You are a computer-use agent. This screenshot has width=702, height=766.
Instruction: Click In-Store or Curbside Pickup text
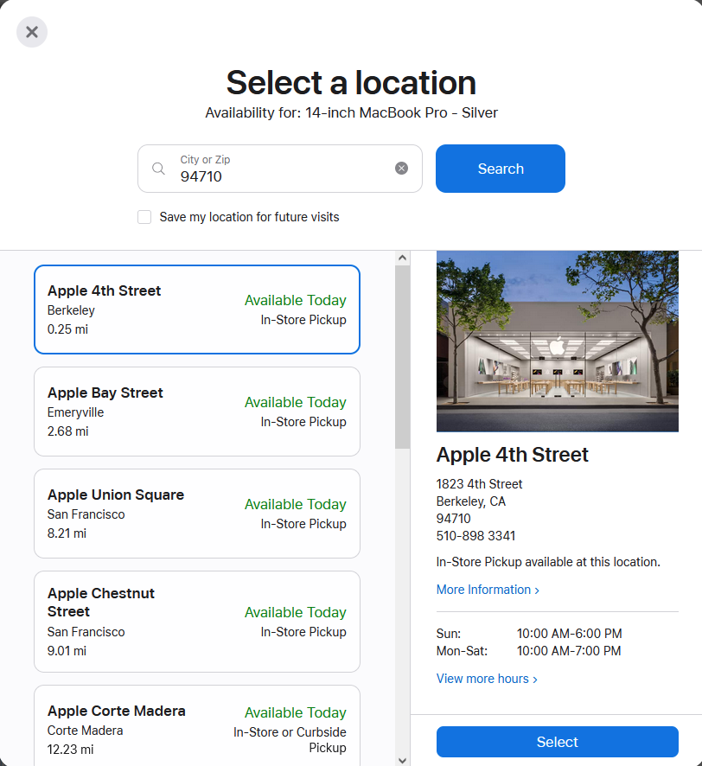(290, 739)
